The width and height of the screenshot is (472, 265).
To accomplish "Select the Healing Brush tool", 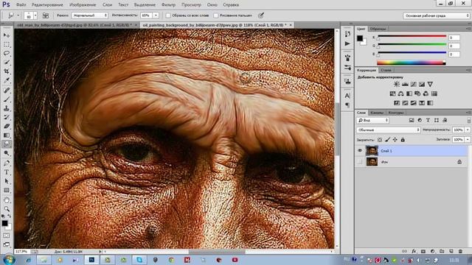I will (7, 90).
